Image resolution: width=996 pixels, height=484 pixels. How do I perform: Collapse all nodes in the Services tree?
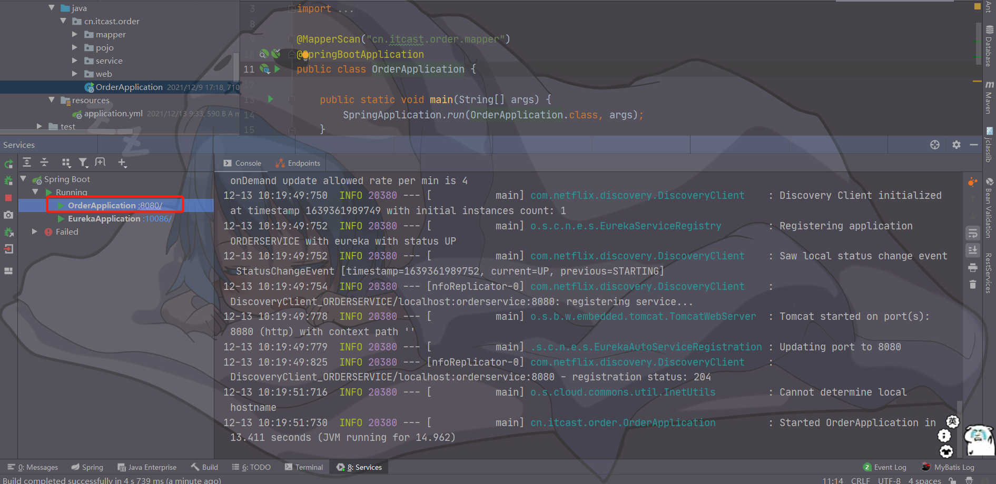tap(44, 163)
